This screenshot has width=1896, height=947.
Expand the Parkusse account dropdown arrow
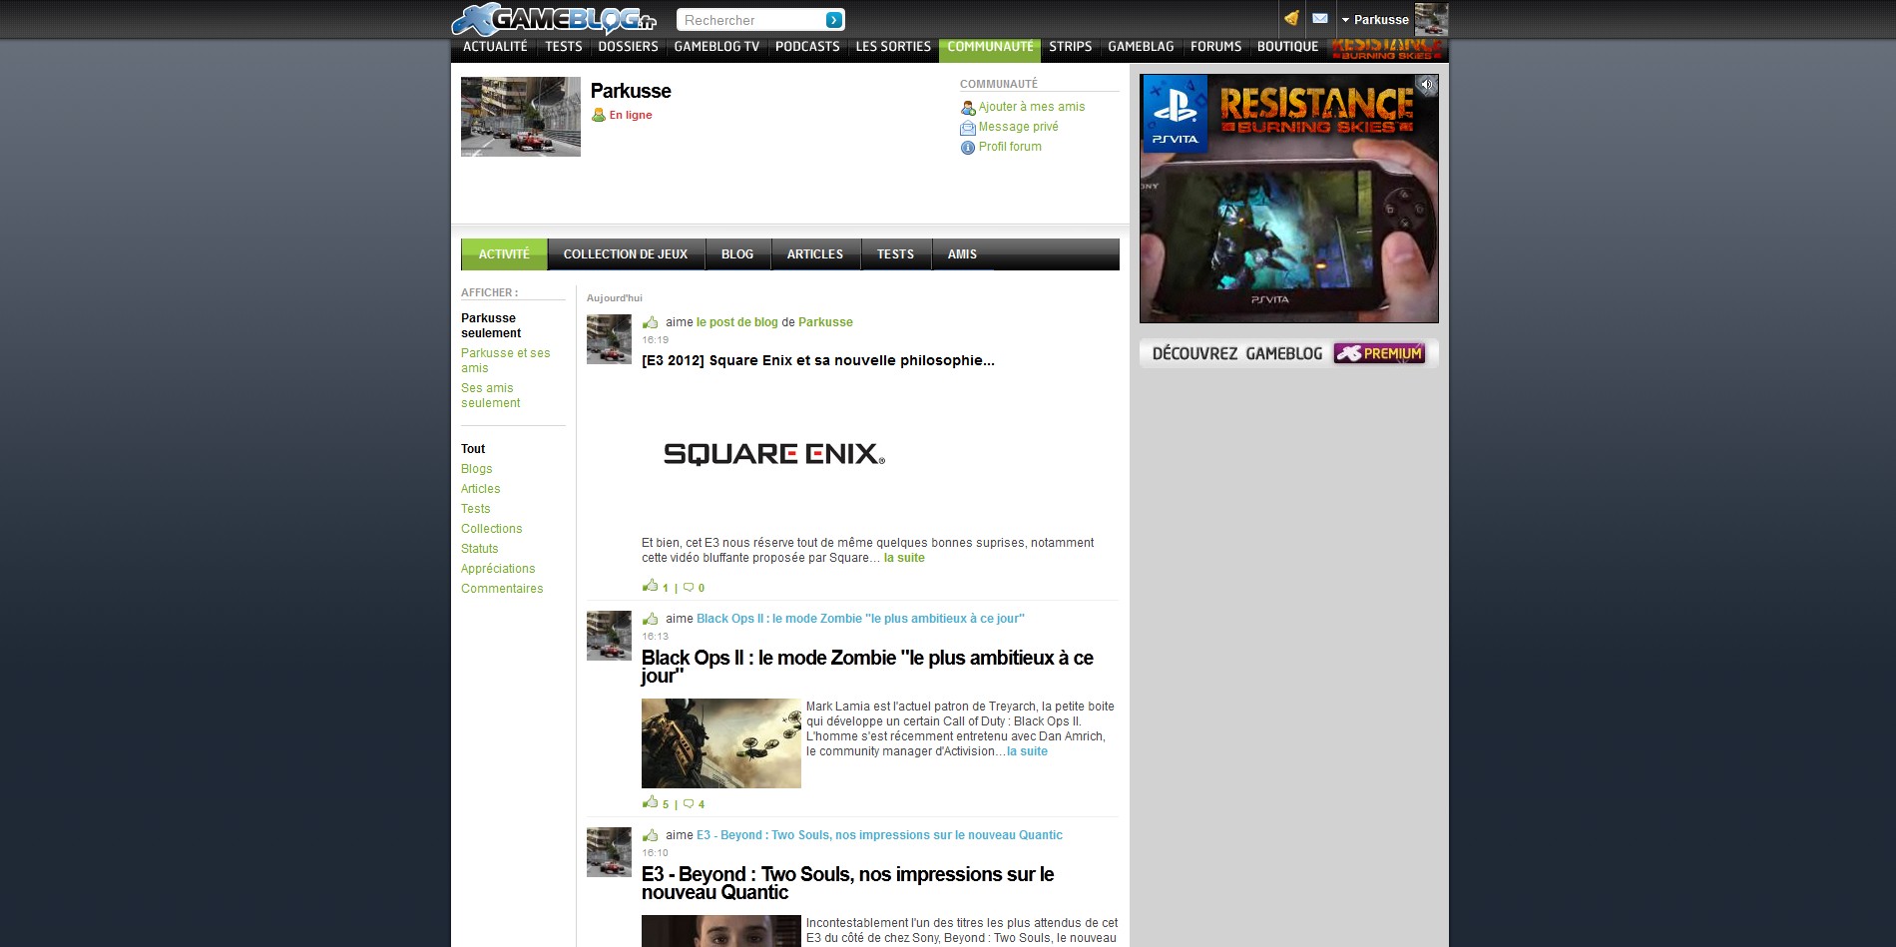[1345, 20]
